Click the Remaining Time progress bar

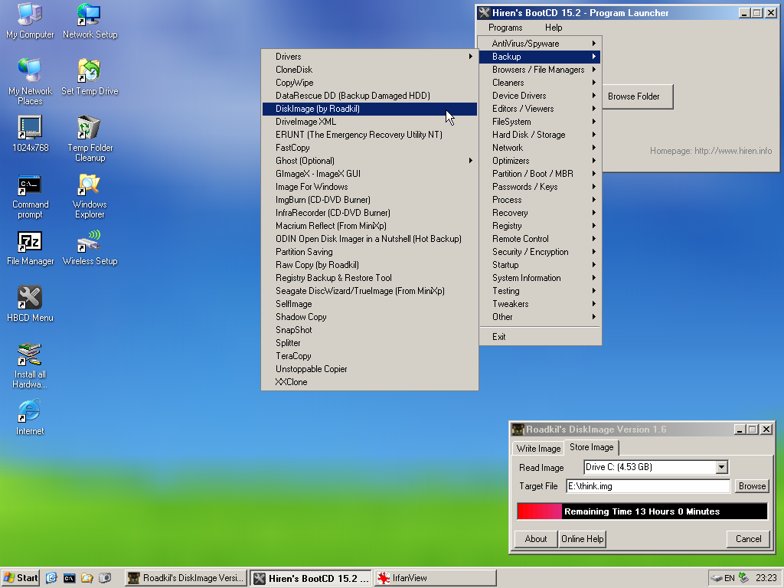(x=642, y=511)
